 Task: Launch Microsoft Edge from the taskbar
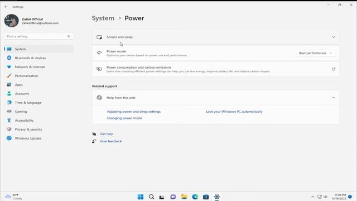tap(195, 197)
